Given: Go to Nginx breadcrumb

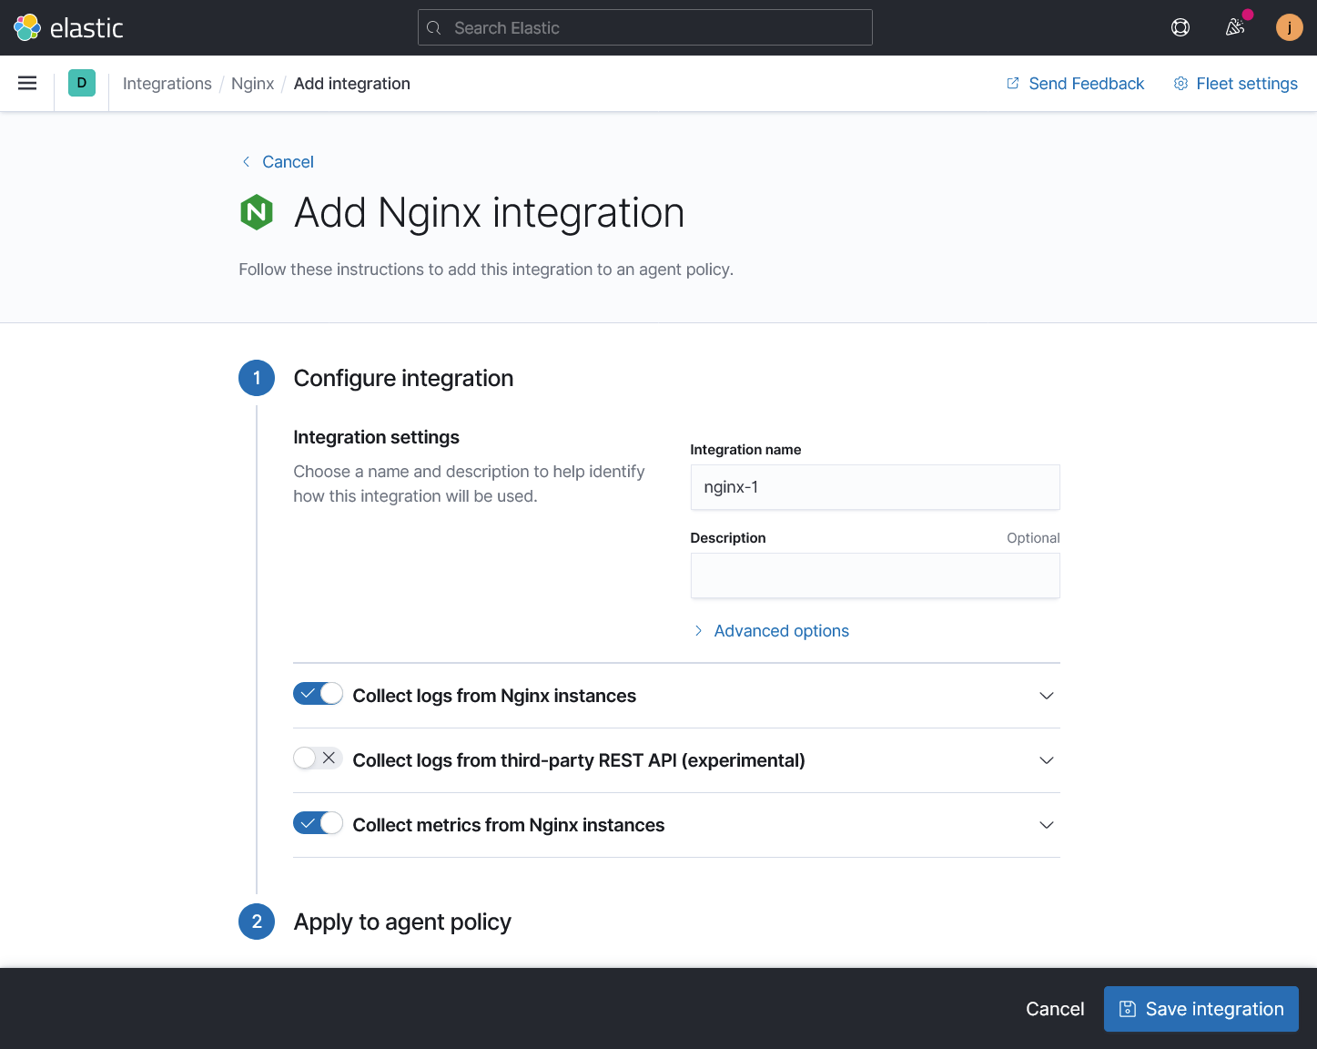Looking at the screenshot, I should pos(252,83).
